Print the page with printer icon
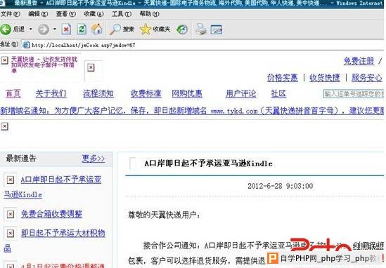This screenshot has width=386, height=268. (x=201, y=29)
